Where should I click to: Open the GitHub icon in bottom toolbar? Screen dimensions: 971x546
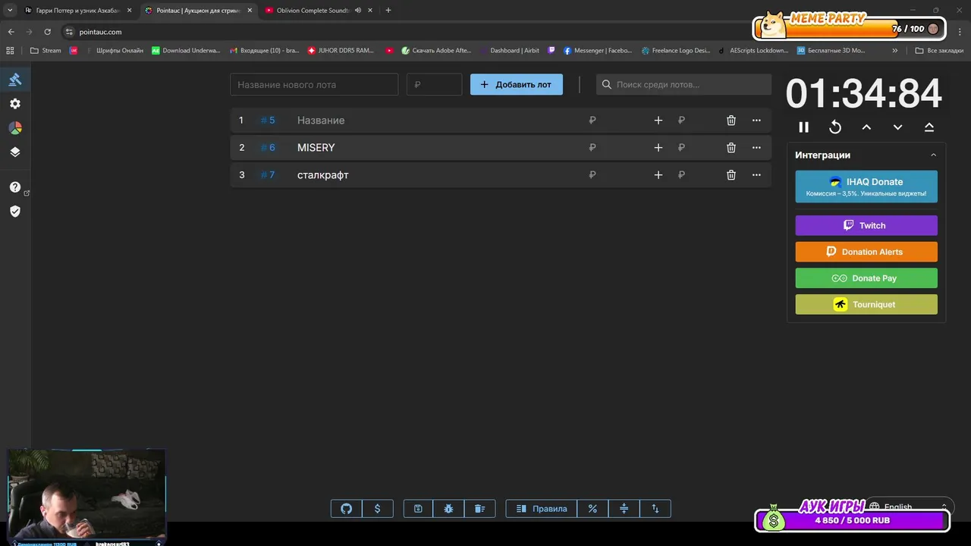347,509
